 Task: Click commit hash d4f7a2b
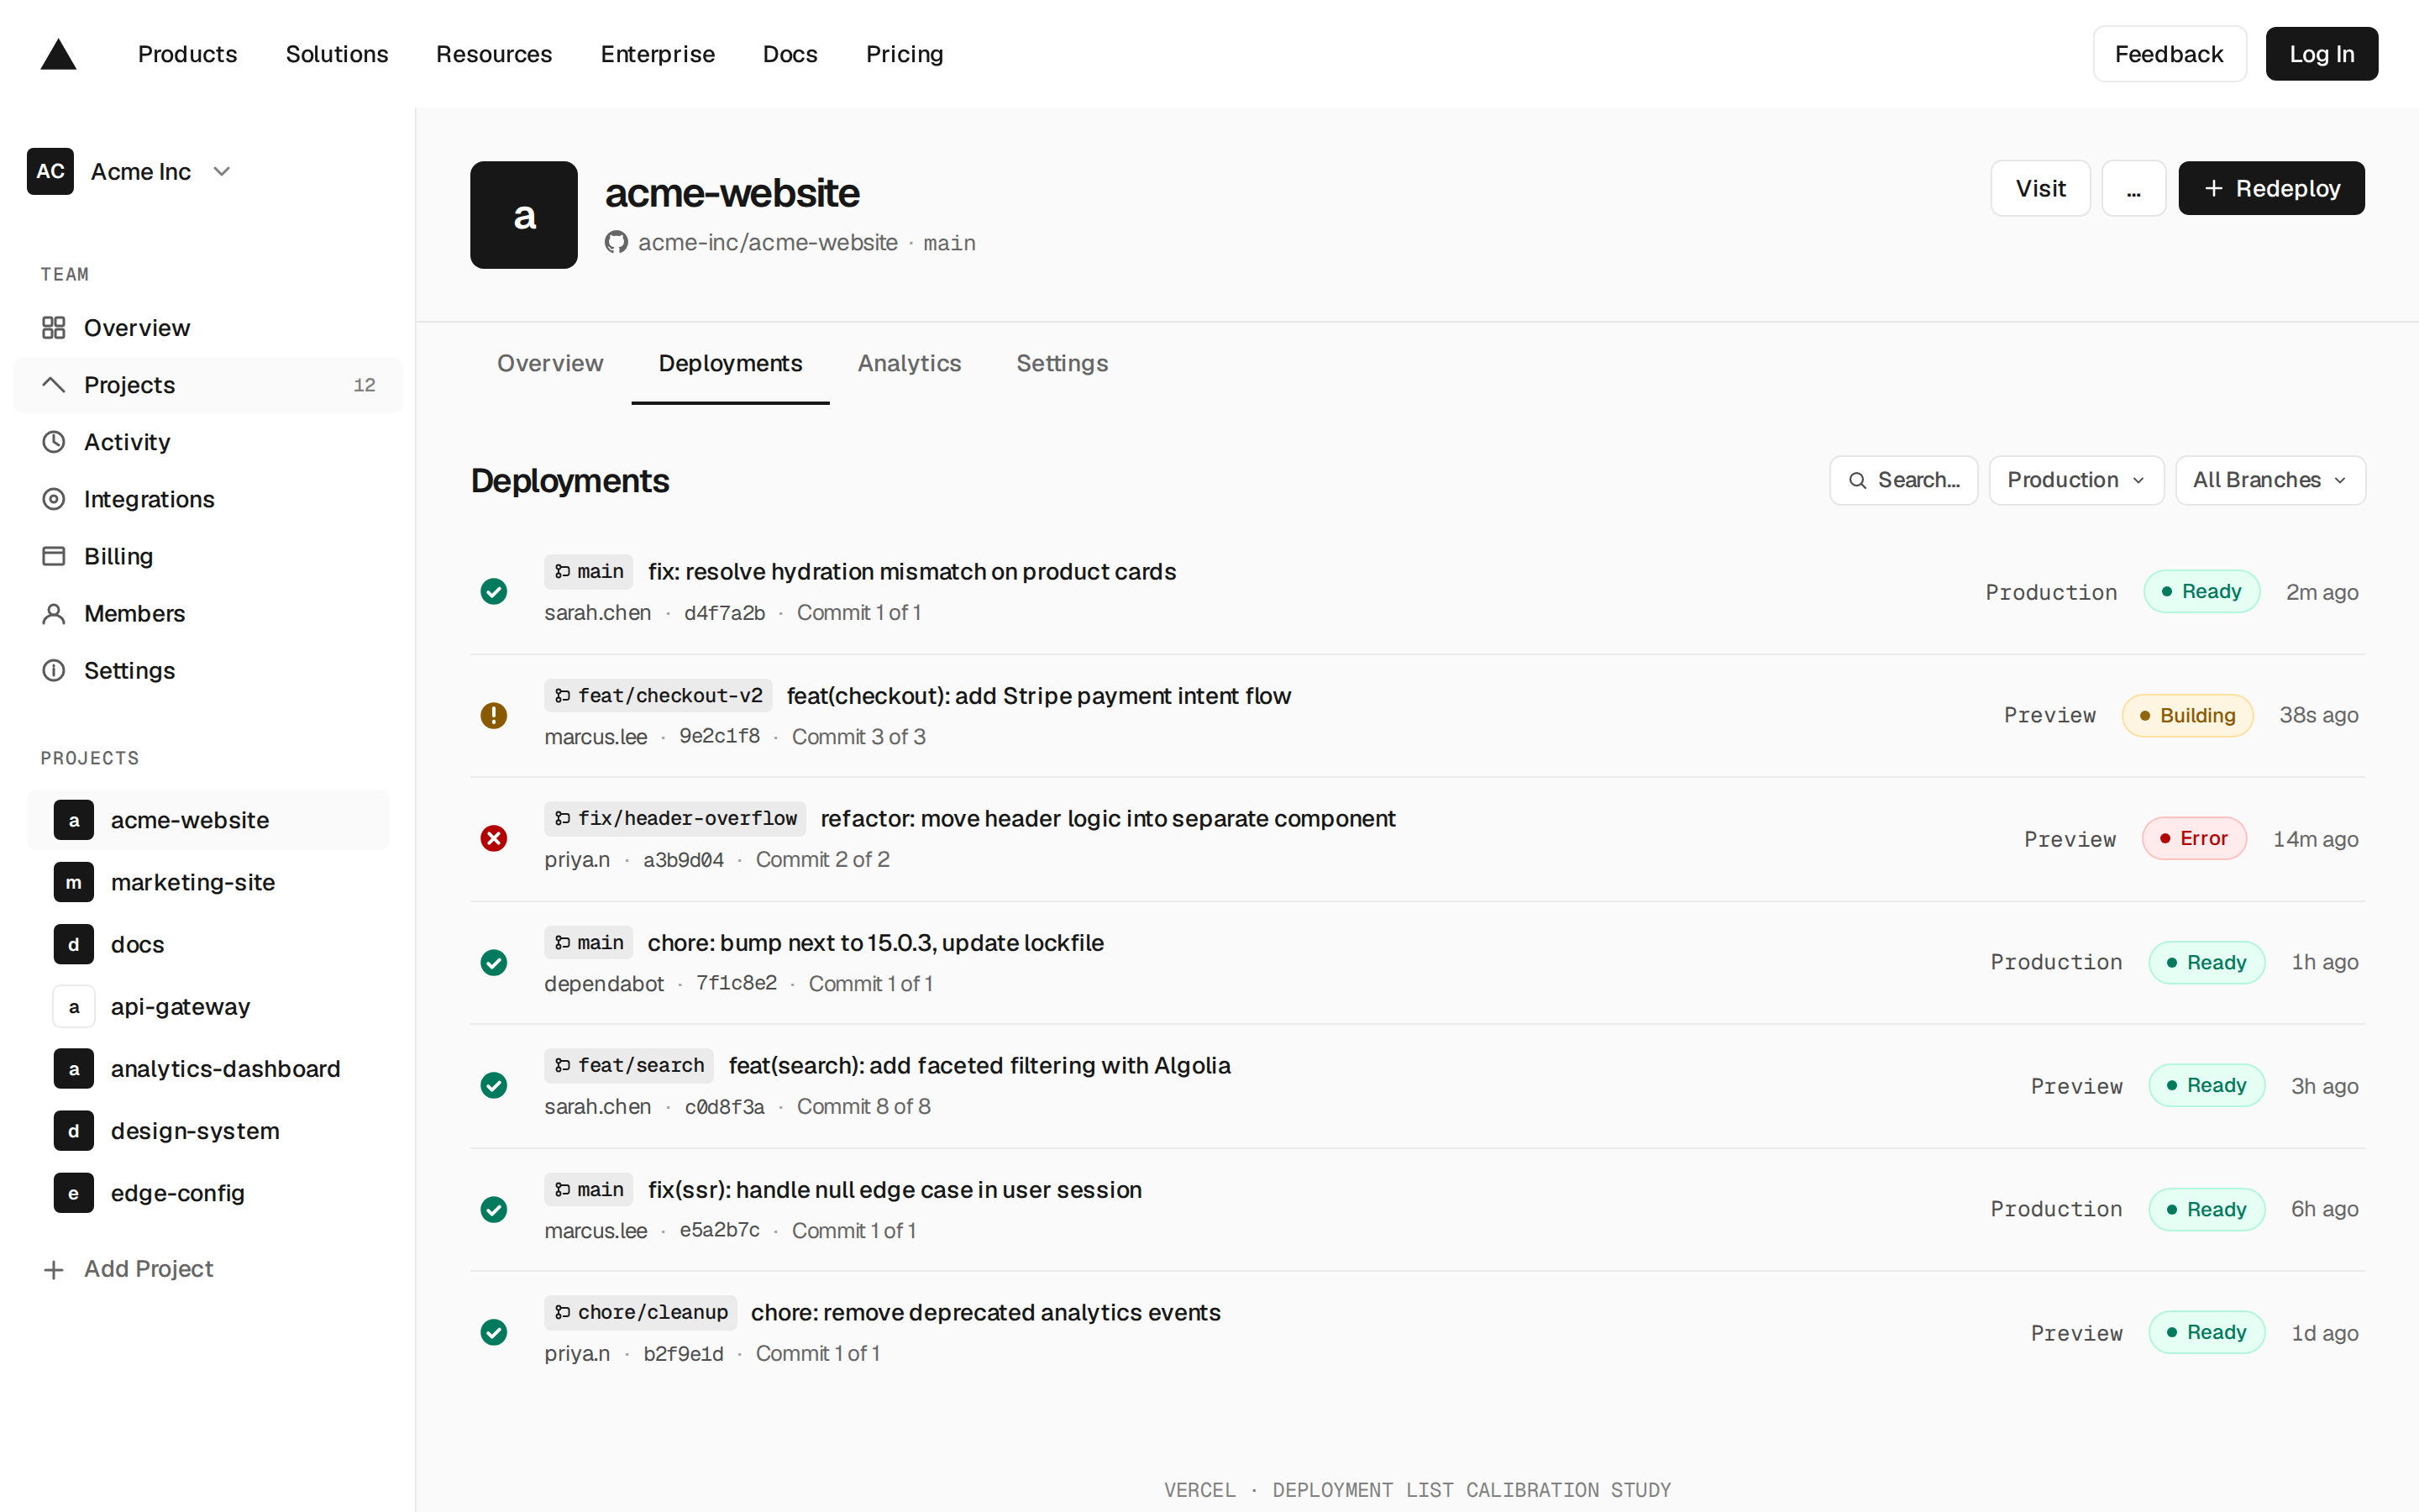(x=724, y=613)
